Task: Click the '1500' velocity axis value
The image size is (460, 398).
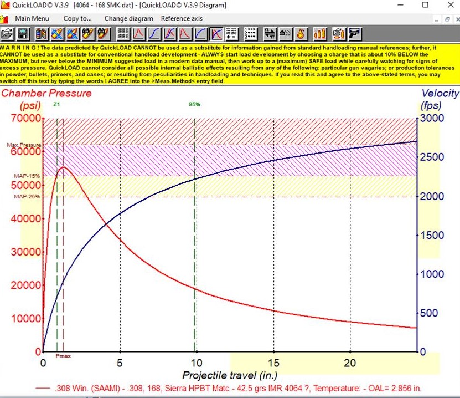Action: click(x=432, y=235)
